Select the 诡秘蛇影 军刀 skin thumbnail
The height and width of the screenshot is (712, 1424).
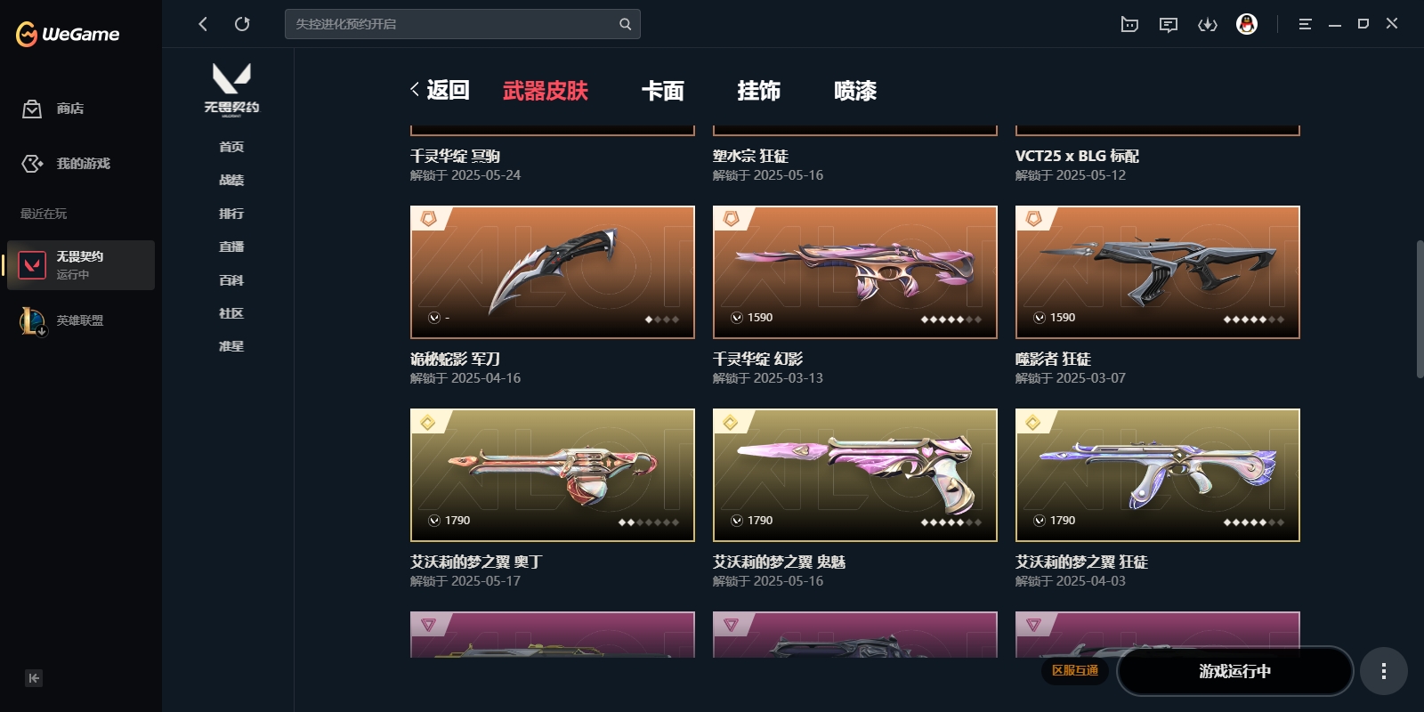coord(552,272)
